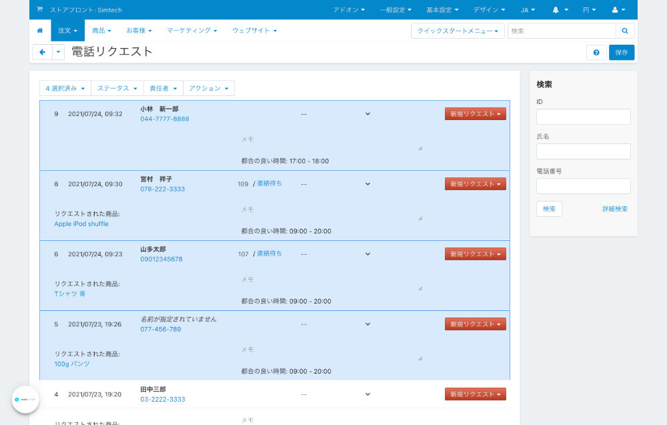667x425 pixels.
Task: Open the Apple iPod shuffle product link
Action: coord(81,224)
